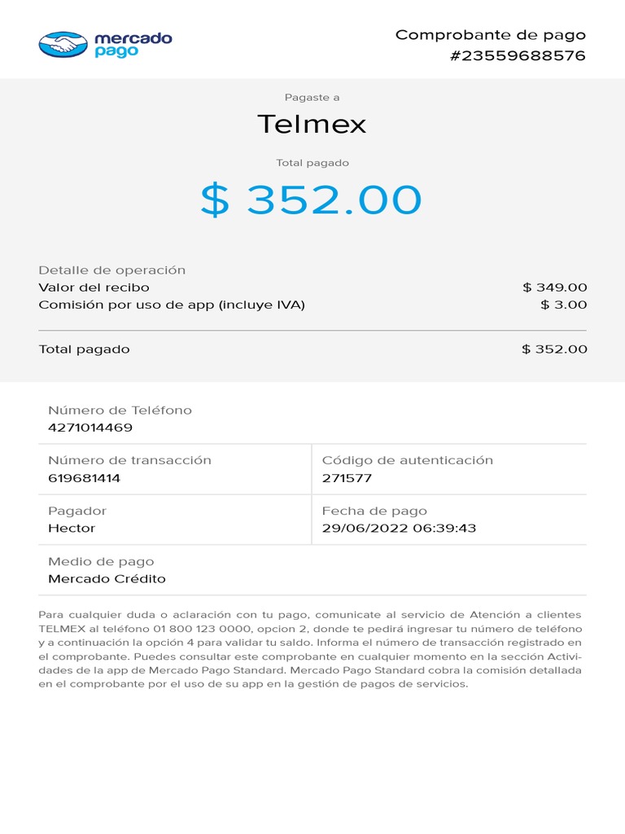
Task: Select the $ 349.00 receipt value
Action: click(x=554, y=288)
